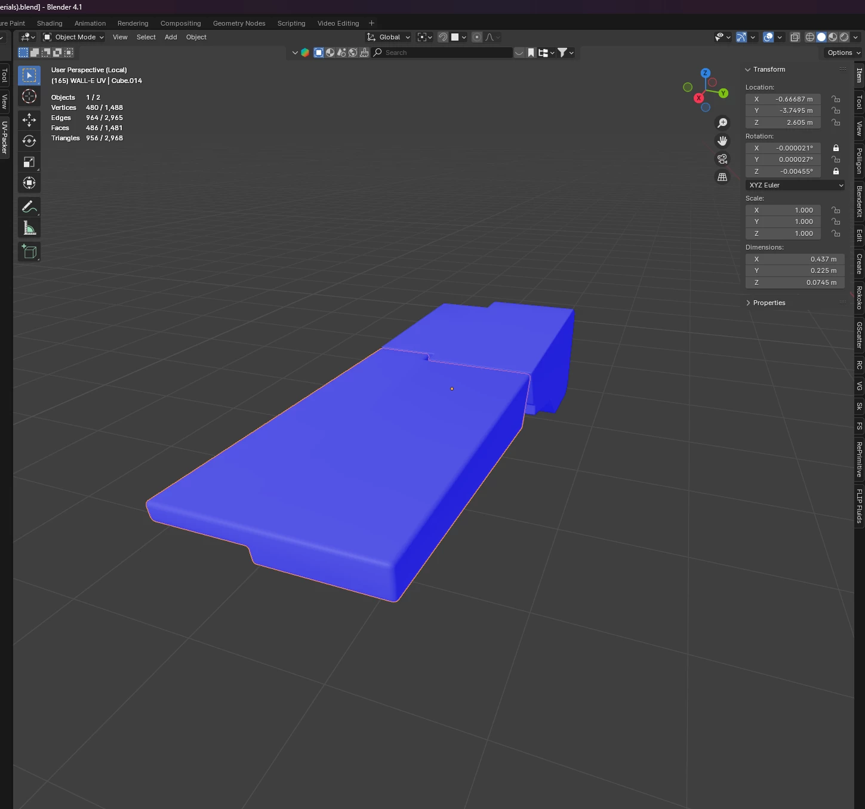Screen dimensions: 865x809
Task: Switch to the Shading workspace tab
Action: click(x=50, y=23)
